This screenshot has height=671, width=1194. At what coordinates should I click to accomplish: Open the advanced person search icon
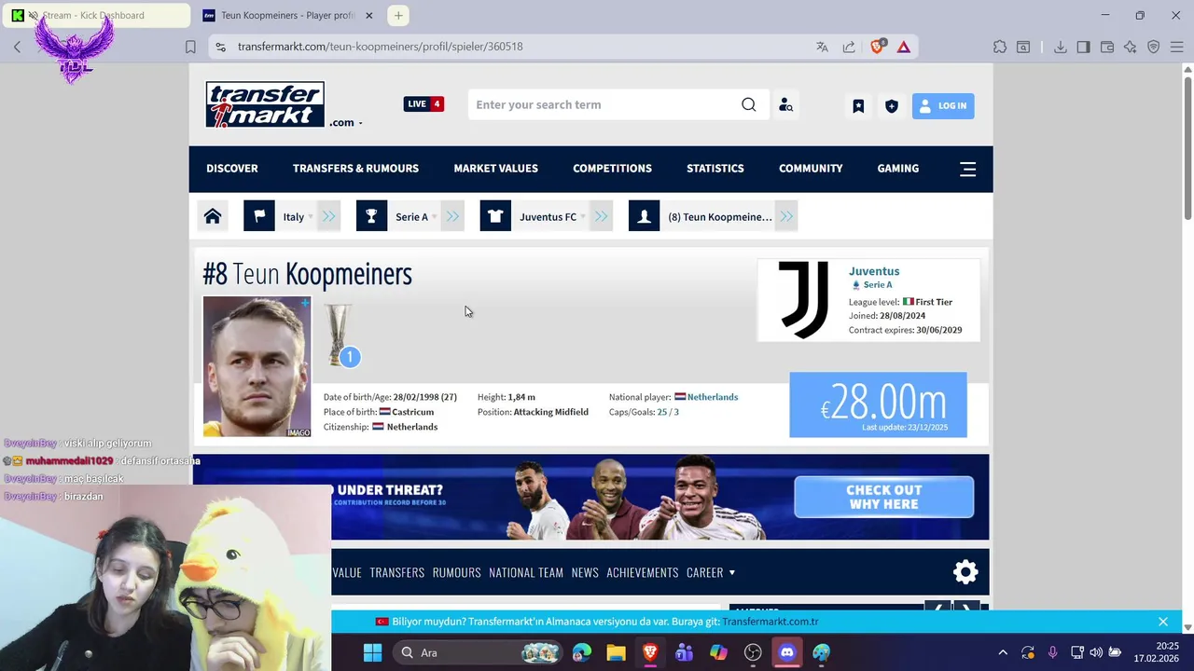point(785,105)
